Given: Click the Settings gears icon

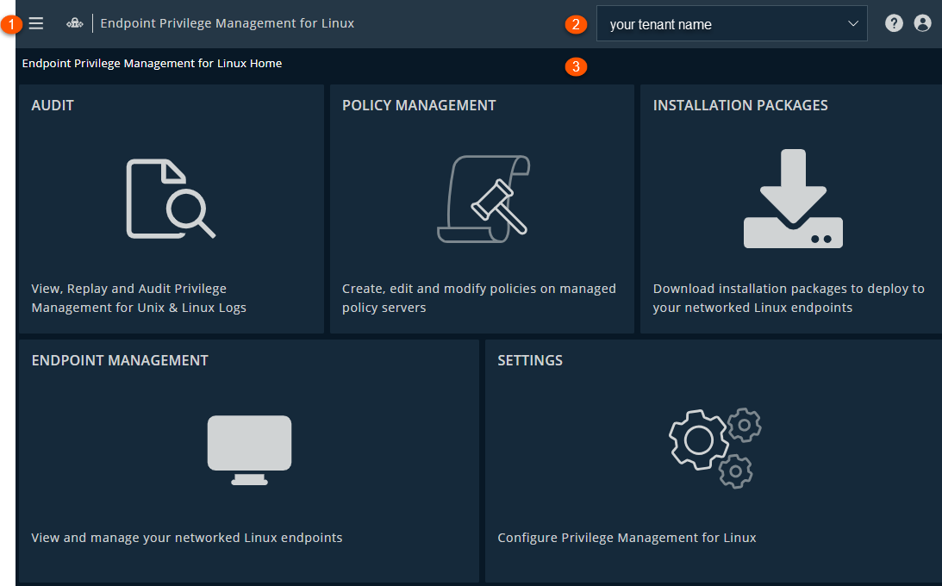Looking at the screenshot, I should (715, 448).
